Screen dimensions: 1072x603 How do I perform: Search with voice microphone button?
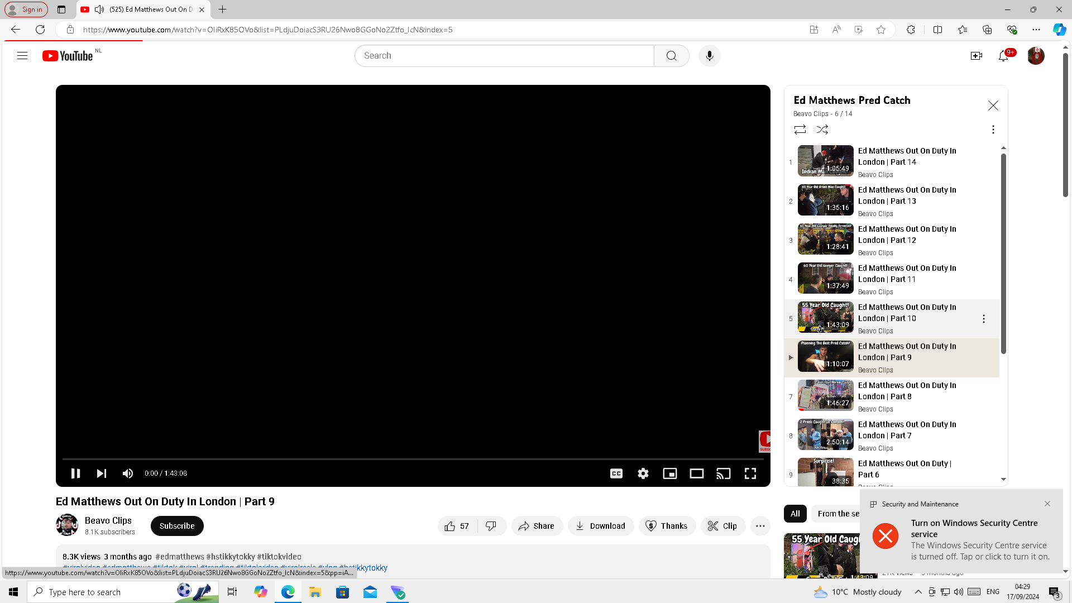(709, 56)
